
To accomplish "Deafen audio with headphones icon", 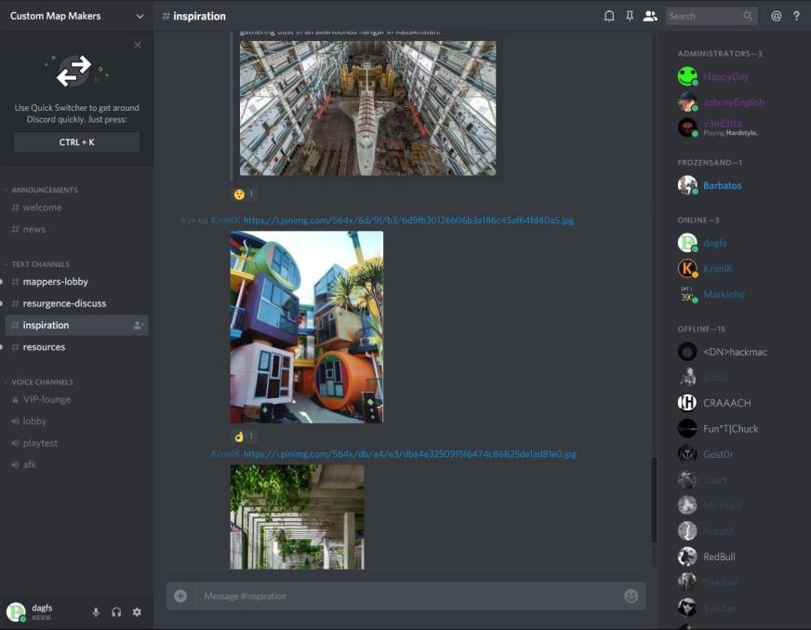I will [116, 611].
